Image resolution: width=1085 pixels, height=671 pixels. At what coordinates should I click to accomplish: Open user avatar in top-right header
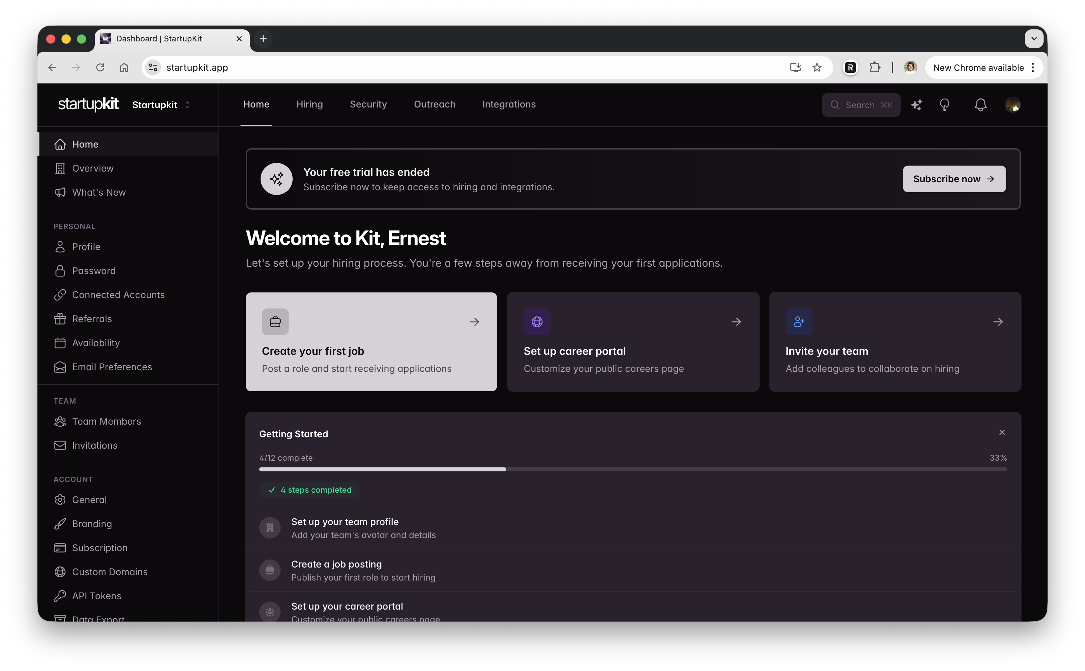(1012, 105)
